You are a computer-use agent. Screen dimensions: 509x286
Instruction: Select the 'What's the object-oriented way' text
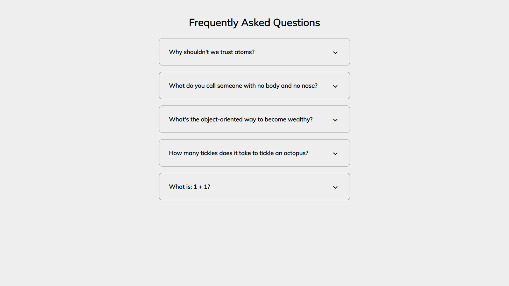coord(241,119)
